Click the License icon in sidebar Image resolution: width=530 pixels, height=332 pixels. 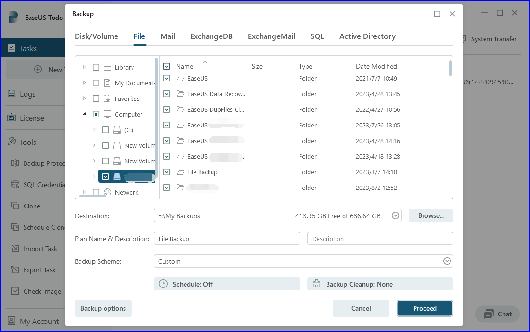pos(11,118)
